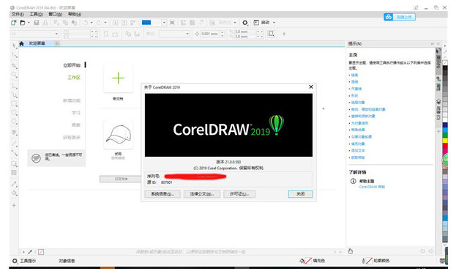This screenshot has width=456, height=274.
Task: Click the options gear icon in toolbar
Action: pyautogui.click(x=245, y=23)
